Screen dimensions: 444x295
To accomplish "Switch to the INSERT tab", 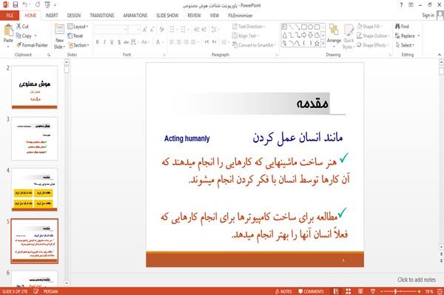I will tap(52, 16).
